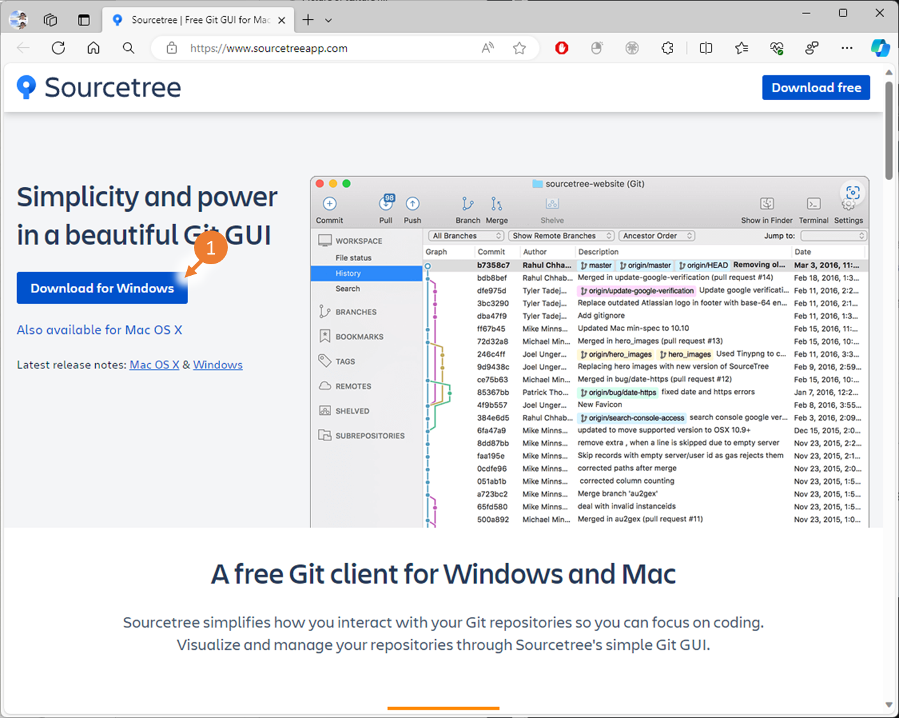899x718 pixels.
Task: Open the Windows release notes link
Action: 218,364
